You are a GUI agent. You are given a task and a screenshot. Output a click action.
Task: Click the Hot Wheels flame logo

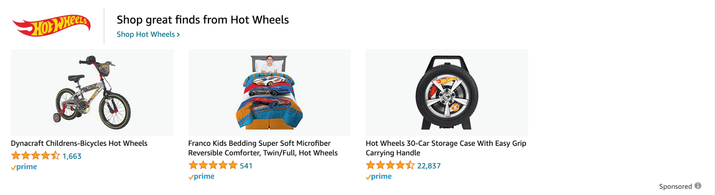pos(52,25)
